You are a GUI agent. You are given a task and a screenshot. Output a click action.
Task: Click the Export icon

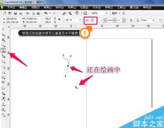click(70, 13)
